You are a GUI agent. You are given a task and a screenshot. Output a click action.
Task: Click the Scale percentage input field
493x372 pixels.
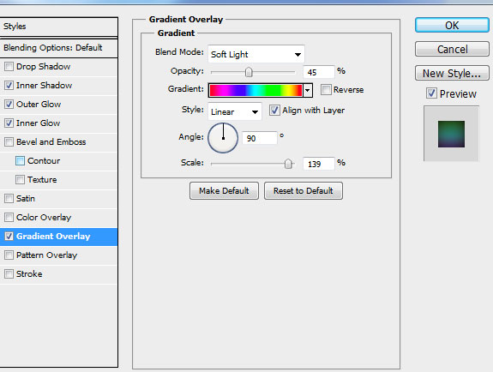coord(318,164)
